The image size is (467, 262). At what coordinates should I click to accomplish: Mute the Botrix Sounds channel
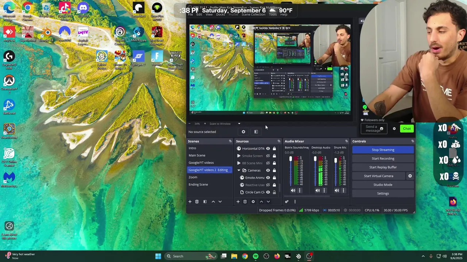pyautogui.click(x=293, y=190)
